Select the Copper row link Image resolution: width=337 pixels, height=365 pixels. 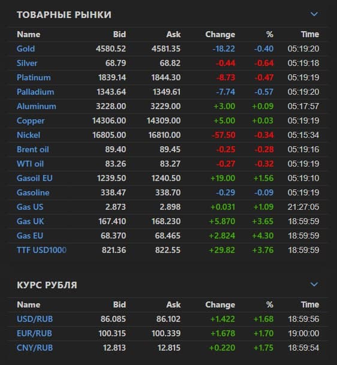(31, 121)
